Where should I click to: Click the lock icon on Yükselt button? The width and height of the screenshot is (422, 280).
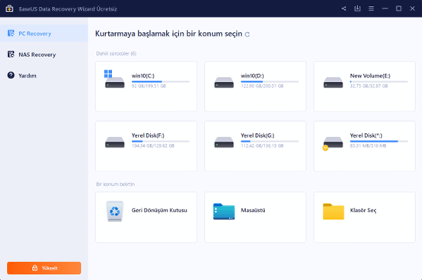click(x=35, y=268)
